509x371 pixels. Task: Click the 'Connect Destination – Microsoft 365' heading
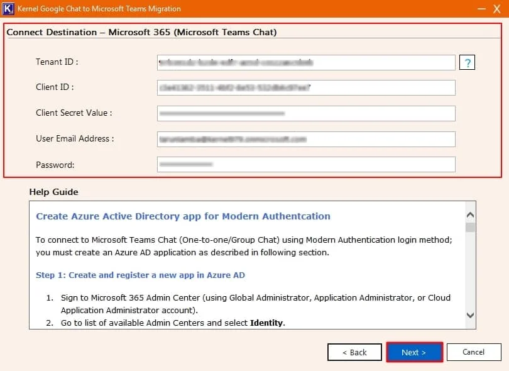pos(141,32)
